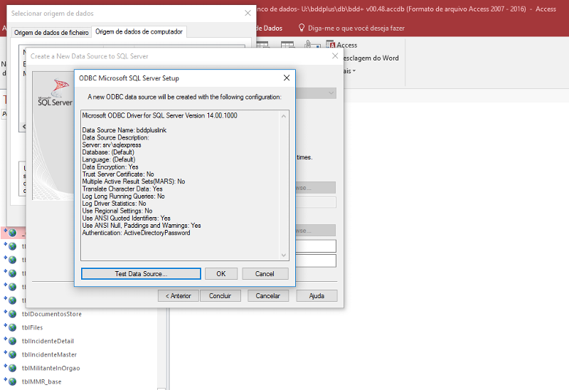Click the SQL Server logo image
569x390 pixels.
(x=55, y=93)
